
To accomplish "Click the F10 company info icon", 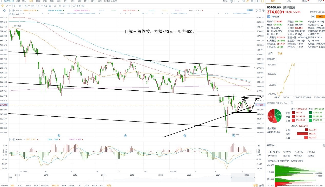I will 257,1.
